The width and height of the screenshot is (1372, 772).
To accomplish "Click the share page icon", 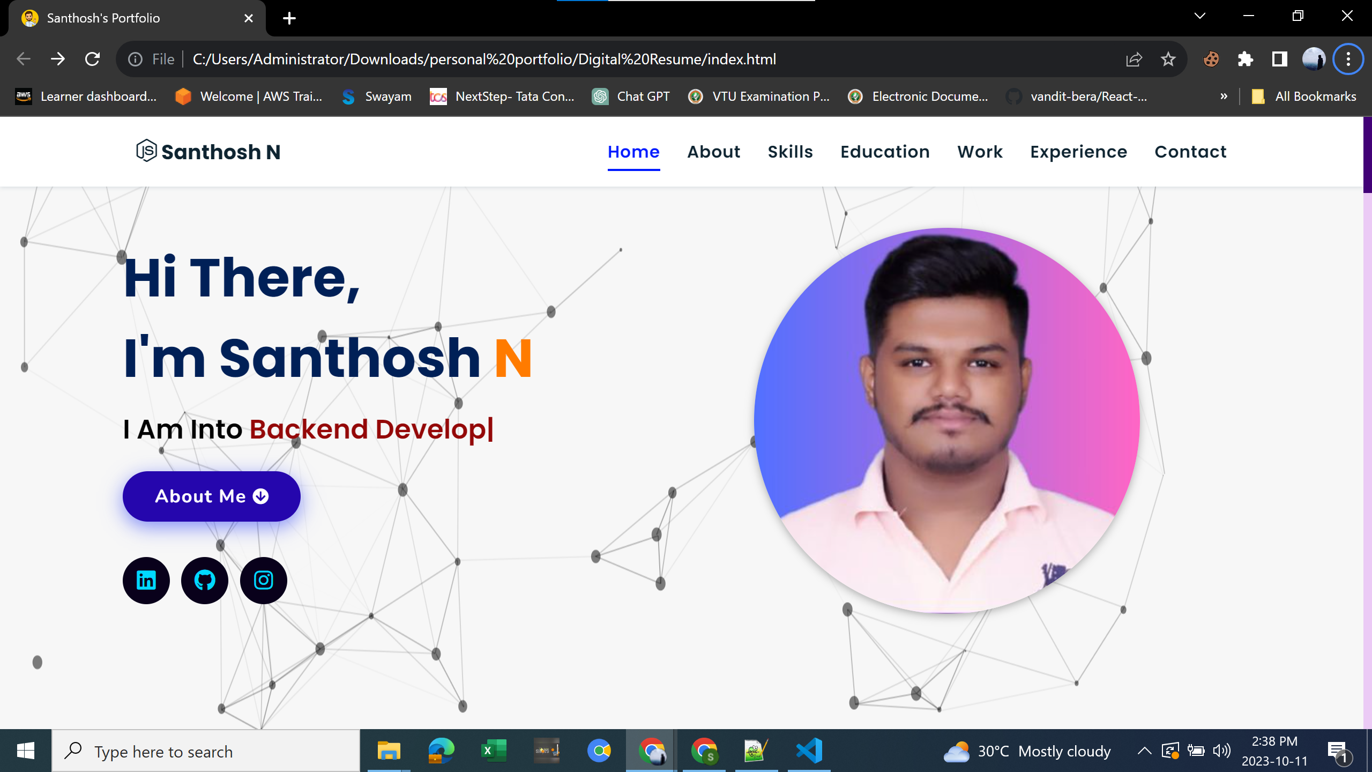I will (1134, 59).
